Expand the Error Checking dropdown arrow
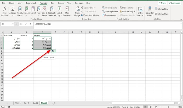183x108 pixels. pyautogui.click(x=135, y=11)
